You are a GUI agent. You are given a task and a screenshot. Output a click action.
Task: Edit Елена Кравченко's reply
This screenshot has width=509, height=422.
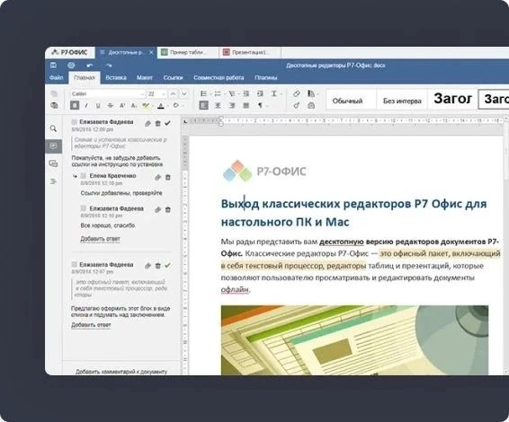[157, 177]
